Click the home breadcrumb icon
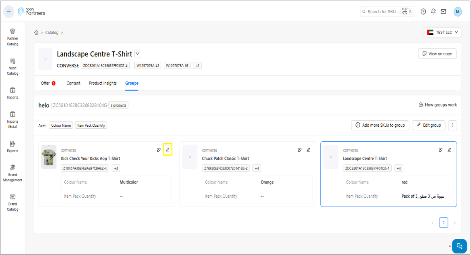 (36, 33)
